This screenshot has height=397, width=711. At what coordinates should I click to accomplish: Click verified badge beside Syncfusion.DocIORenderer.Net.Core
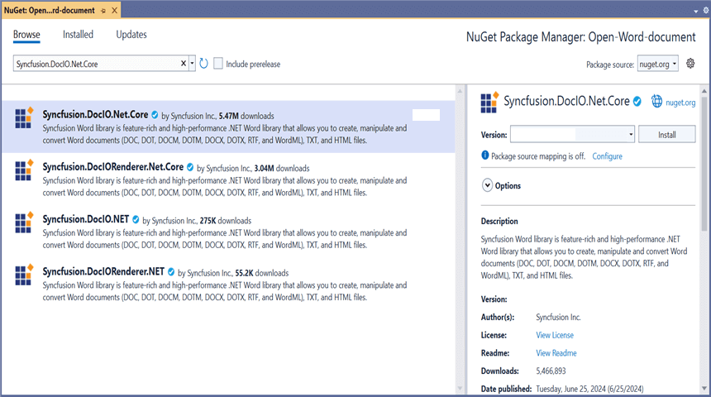point(190,167)
